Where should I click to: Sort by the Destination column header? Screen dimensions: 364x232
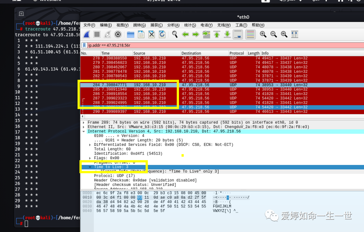(205, 53)
